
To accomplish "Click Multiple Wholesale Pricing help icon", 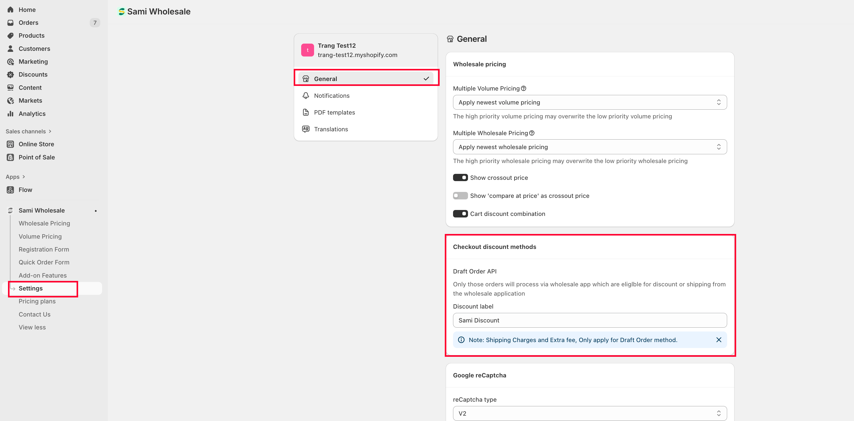I will [532, 133].
